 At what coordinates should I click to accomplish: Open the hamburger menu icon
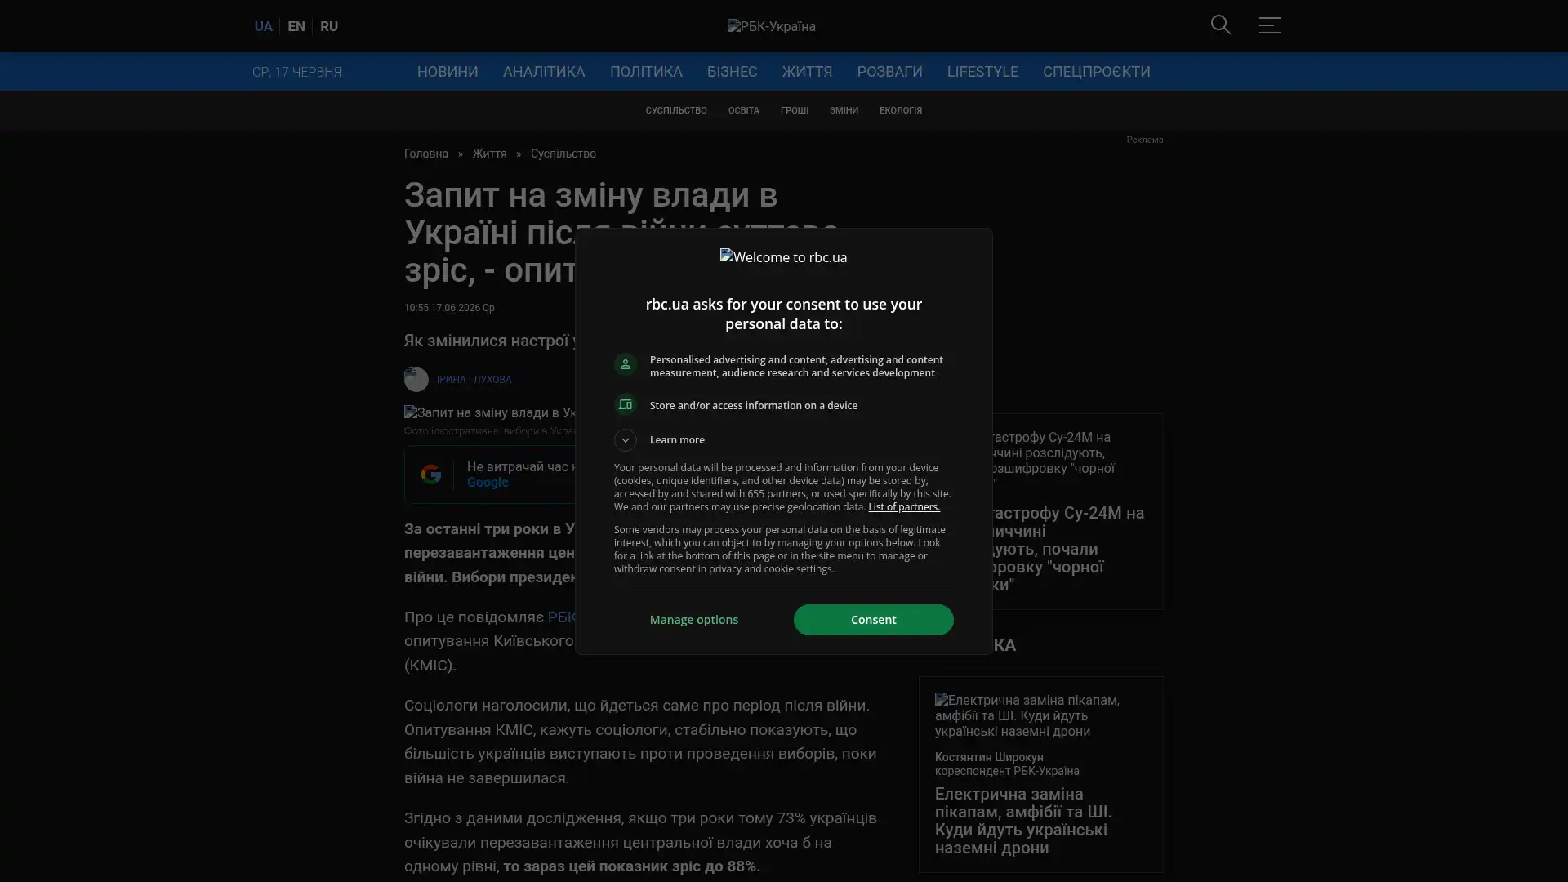point(1269,24)
